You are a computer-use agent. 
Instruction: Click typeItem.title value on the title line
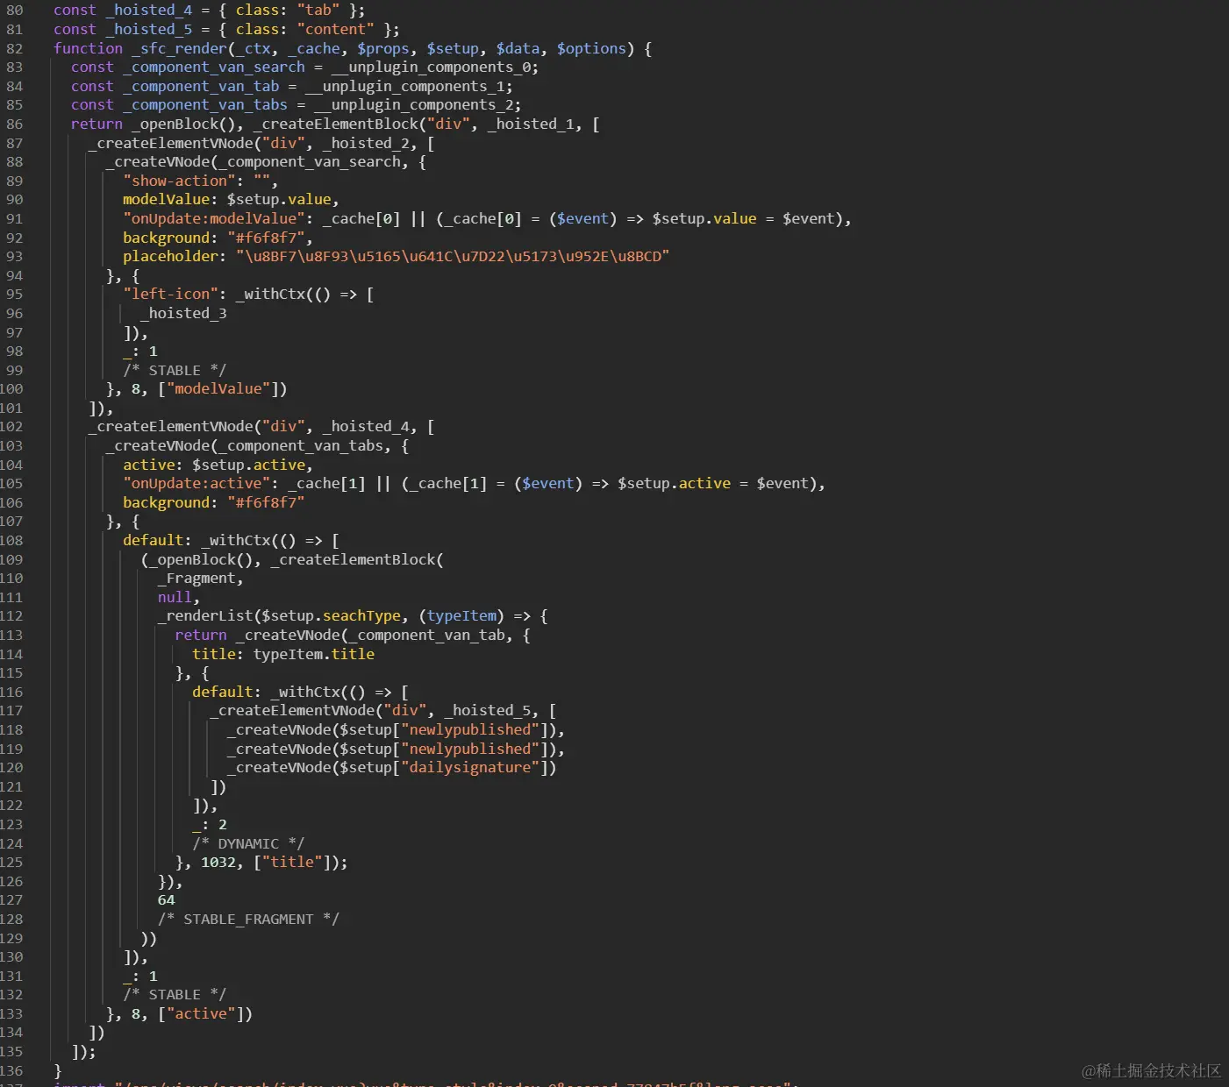click(x=314, y=655)
